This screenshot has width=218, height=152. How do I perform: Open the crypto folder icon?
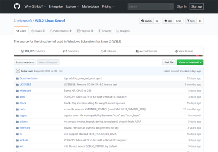click(x=17, y=116)
